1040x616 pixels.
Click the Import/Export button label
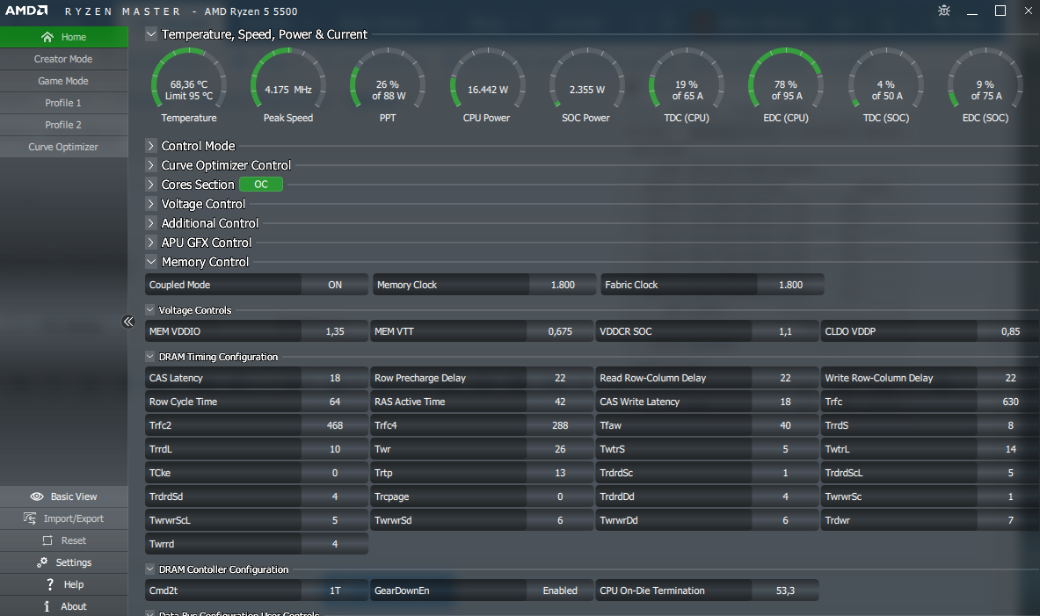pyautogui.click(x=74, y=518)
